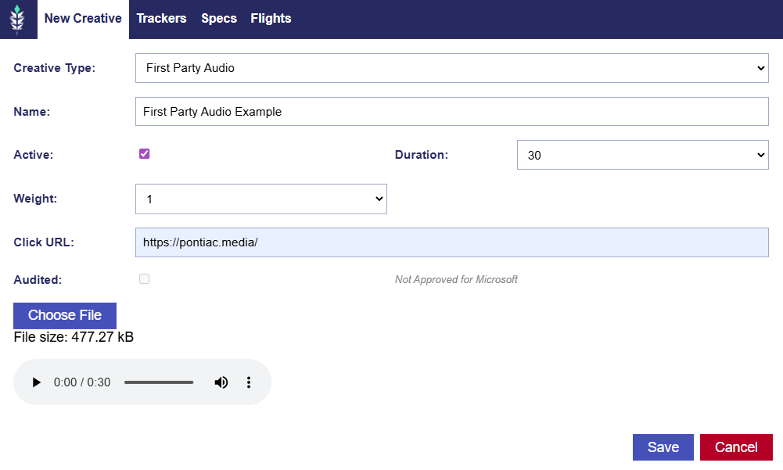This screenshot has height=470, width=783.
Task: Expand the Creative Type dropdown
Action: [x=452, y=68]
